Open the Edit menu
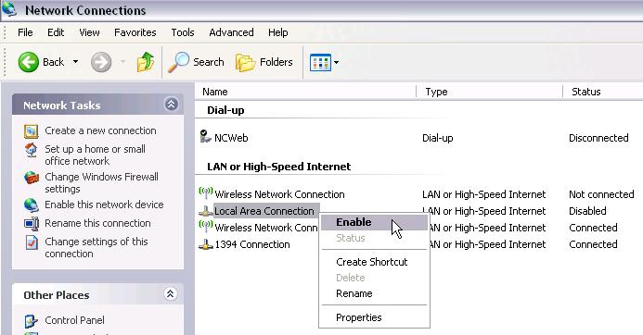 pyautogui.click(x=56, y=32)
